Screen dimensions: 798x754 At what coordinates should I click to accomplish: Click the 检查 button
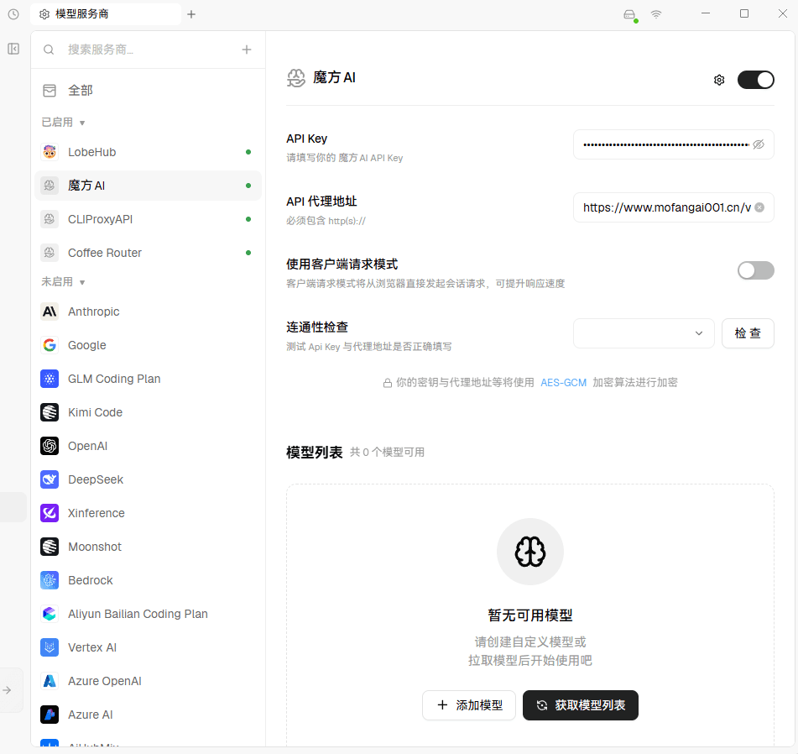(x=748, y=333)
